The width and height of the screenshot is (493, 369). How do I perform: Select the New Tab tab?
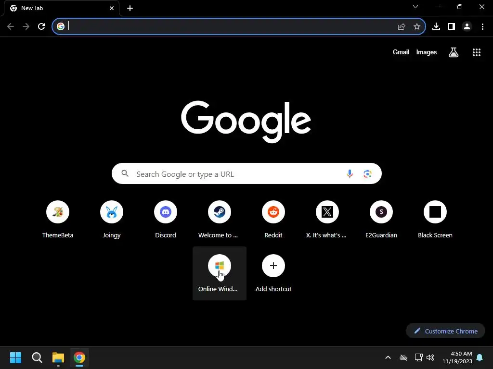point(62,8)
